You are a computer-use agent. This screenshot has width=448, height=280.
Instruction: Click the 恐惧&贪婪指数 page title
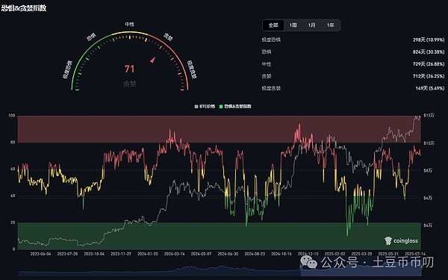click(23, 8)
